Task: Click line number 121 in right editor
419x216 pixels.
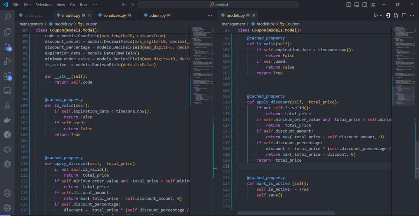Action: point(226,166)
